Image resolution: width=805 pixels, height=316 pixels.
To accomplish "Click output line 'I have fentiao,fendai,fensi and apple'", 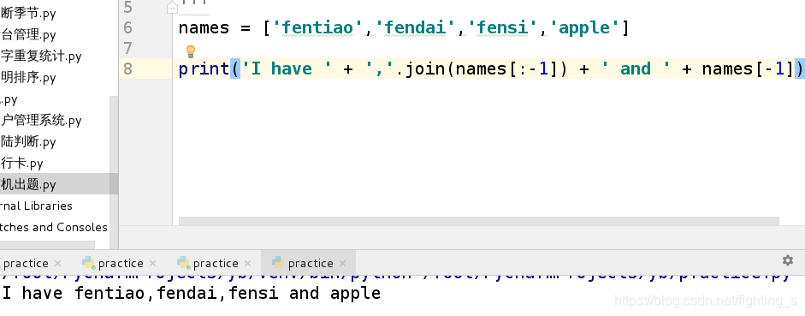I will click(x=192, y=294).
